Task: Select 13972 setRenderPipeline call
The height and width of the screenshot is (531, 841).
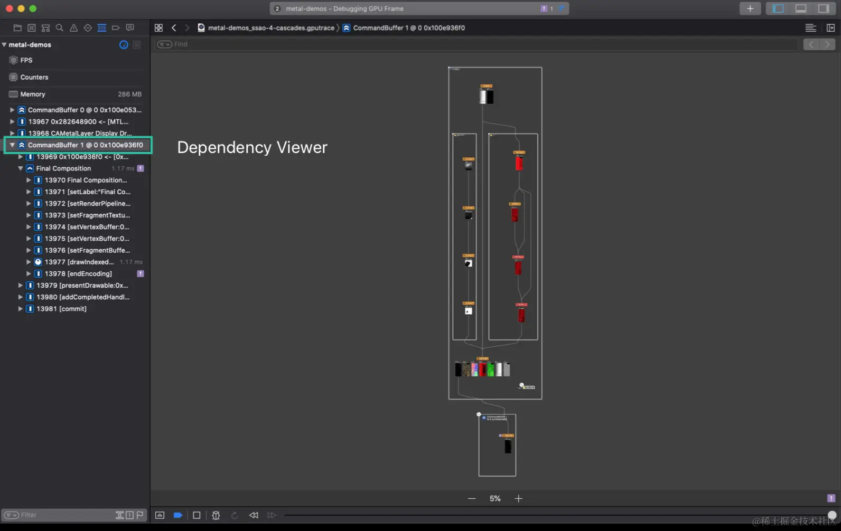Action: pos(87,203)
